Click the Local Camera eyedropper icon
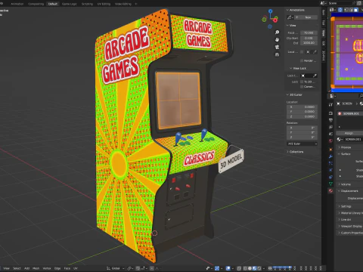This screenshot has width=363, height=272. pos(315,52)
